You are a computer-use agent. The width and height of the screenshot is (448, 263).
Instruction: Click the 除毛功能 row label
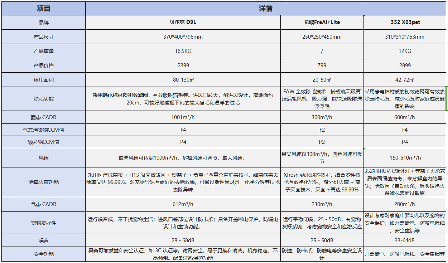(43, 99)
